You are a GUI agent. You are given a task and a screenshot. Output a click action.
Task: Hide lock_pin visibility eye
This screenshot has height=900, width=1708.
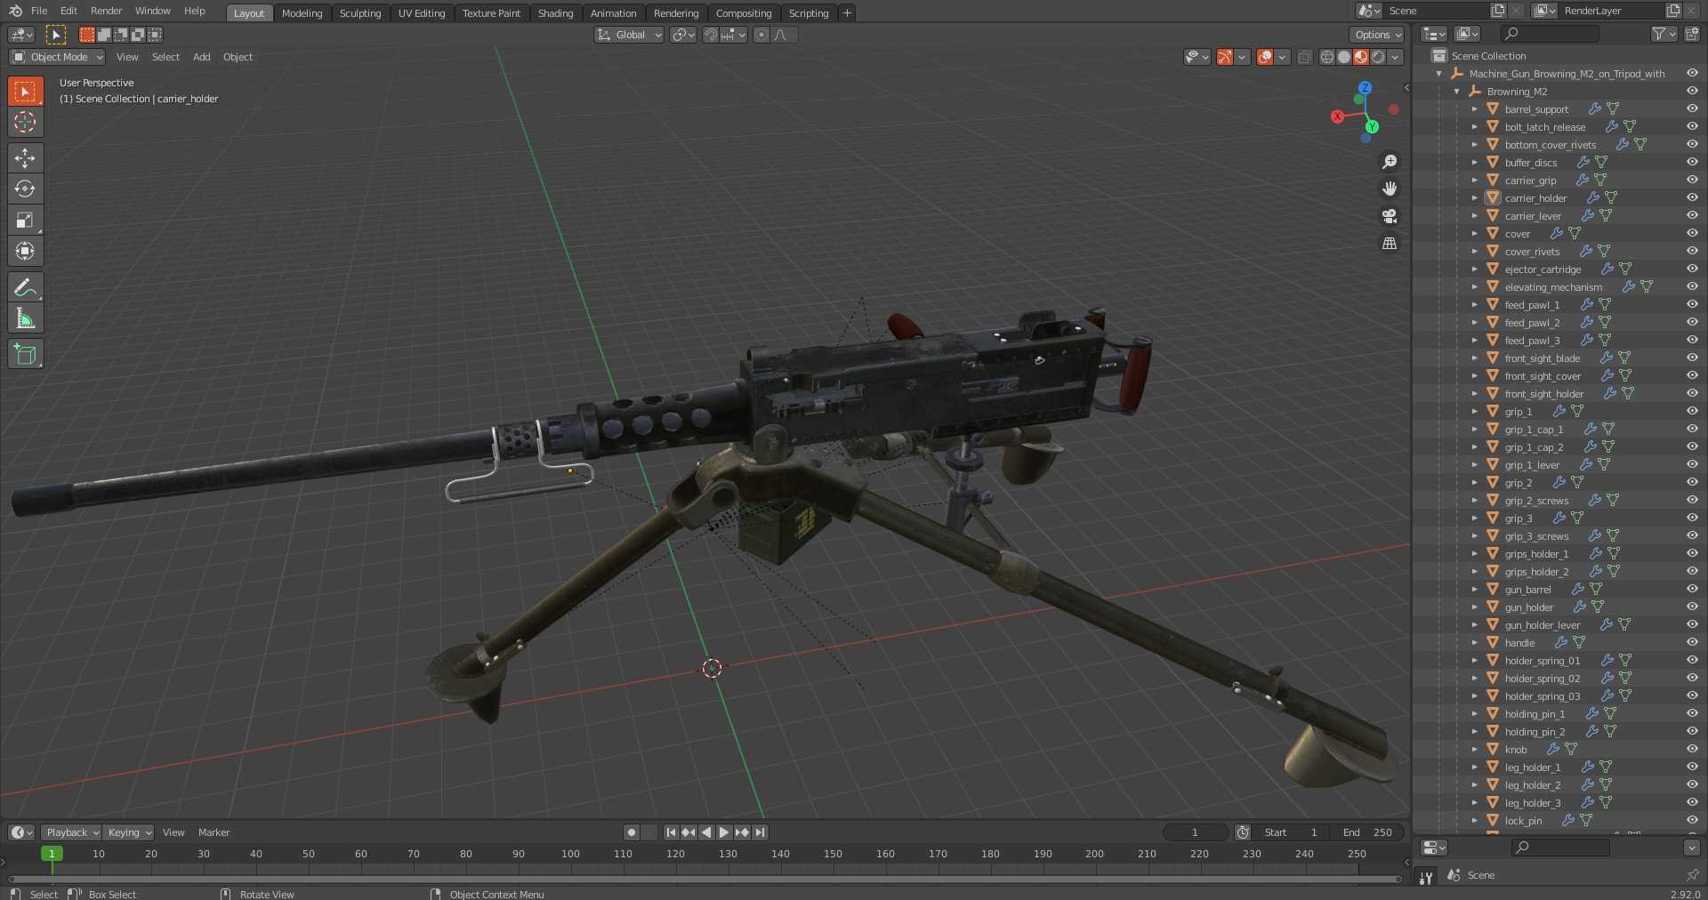pos(1692,820)
